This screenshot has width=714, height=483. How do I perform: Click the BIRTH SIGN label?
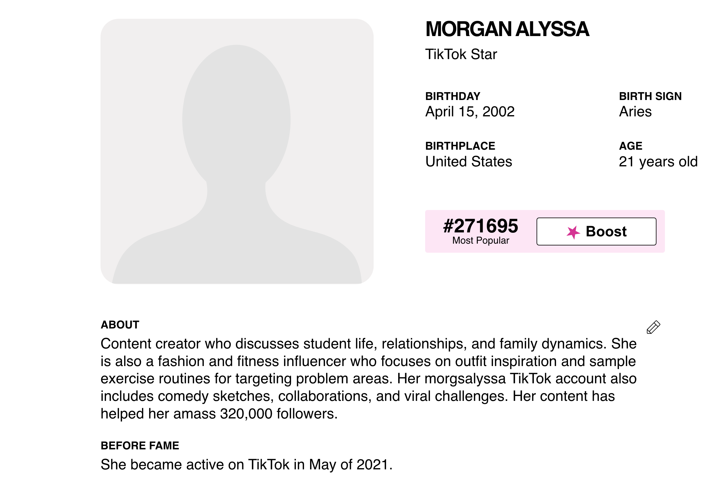pos(650,96)
